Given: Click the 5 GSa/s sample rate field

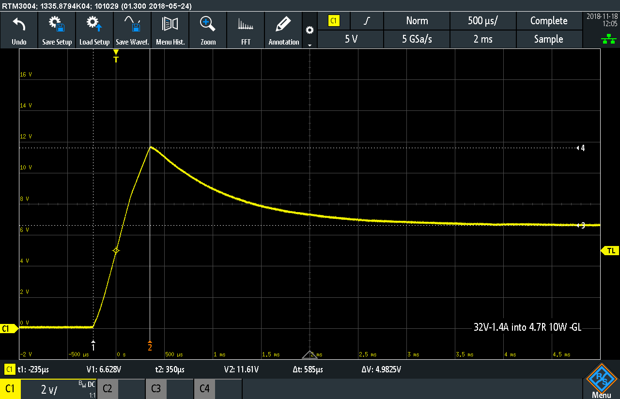Looking at the screenshot, I should tap(417, 39).
